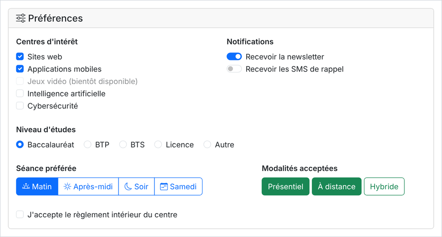Select the Samedi session button

pyautogui.click(x=178, y=186)
